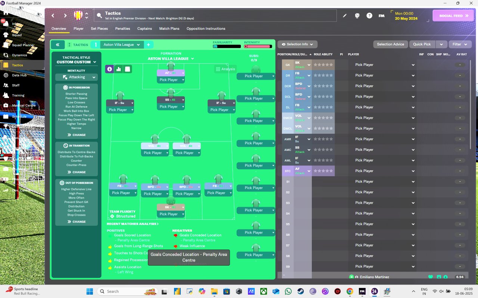Open File Explorer from the taskbar
This screenshot has width=478, height=298.
[x=214, y=291]
